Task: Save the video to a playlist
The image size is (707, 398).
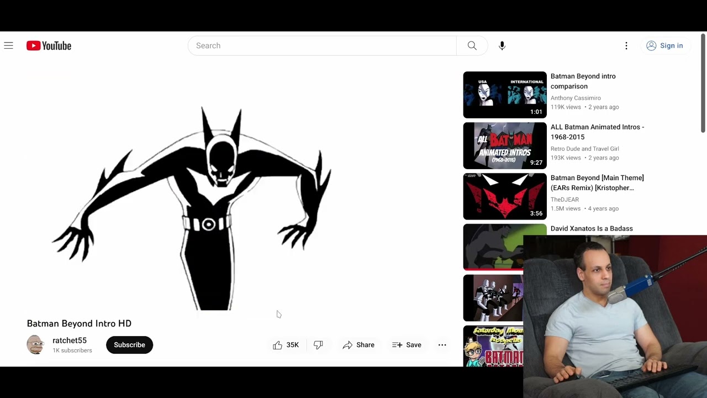Action: pyautogui.click(x=407, y=345)
